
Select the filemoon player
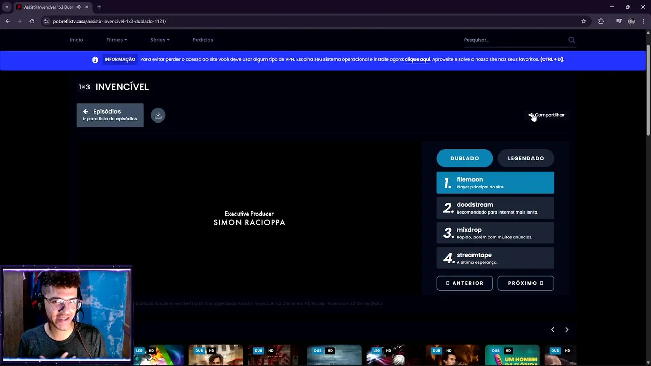pyautogui.click(x=495, y=183)
